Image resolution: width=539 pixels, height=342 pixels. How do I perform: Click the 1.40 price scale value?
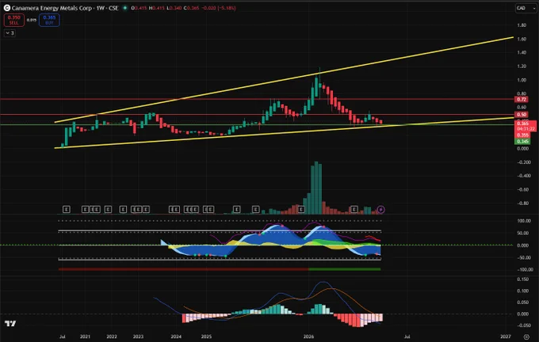click(522, 52)
